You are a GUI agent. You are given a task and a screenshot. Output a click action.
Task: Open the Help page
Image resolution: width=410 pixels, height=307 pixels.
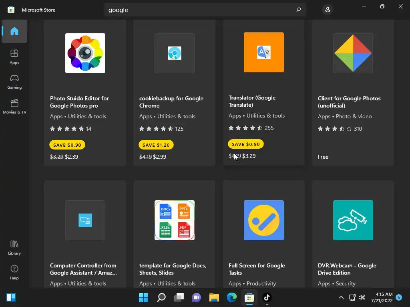click(14, 272)
